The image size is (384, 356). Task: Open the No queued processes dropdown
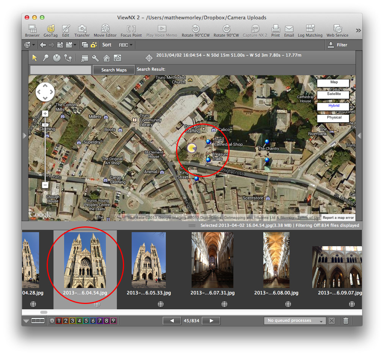pos(295,320)
